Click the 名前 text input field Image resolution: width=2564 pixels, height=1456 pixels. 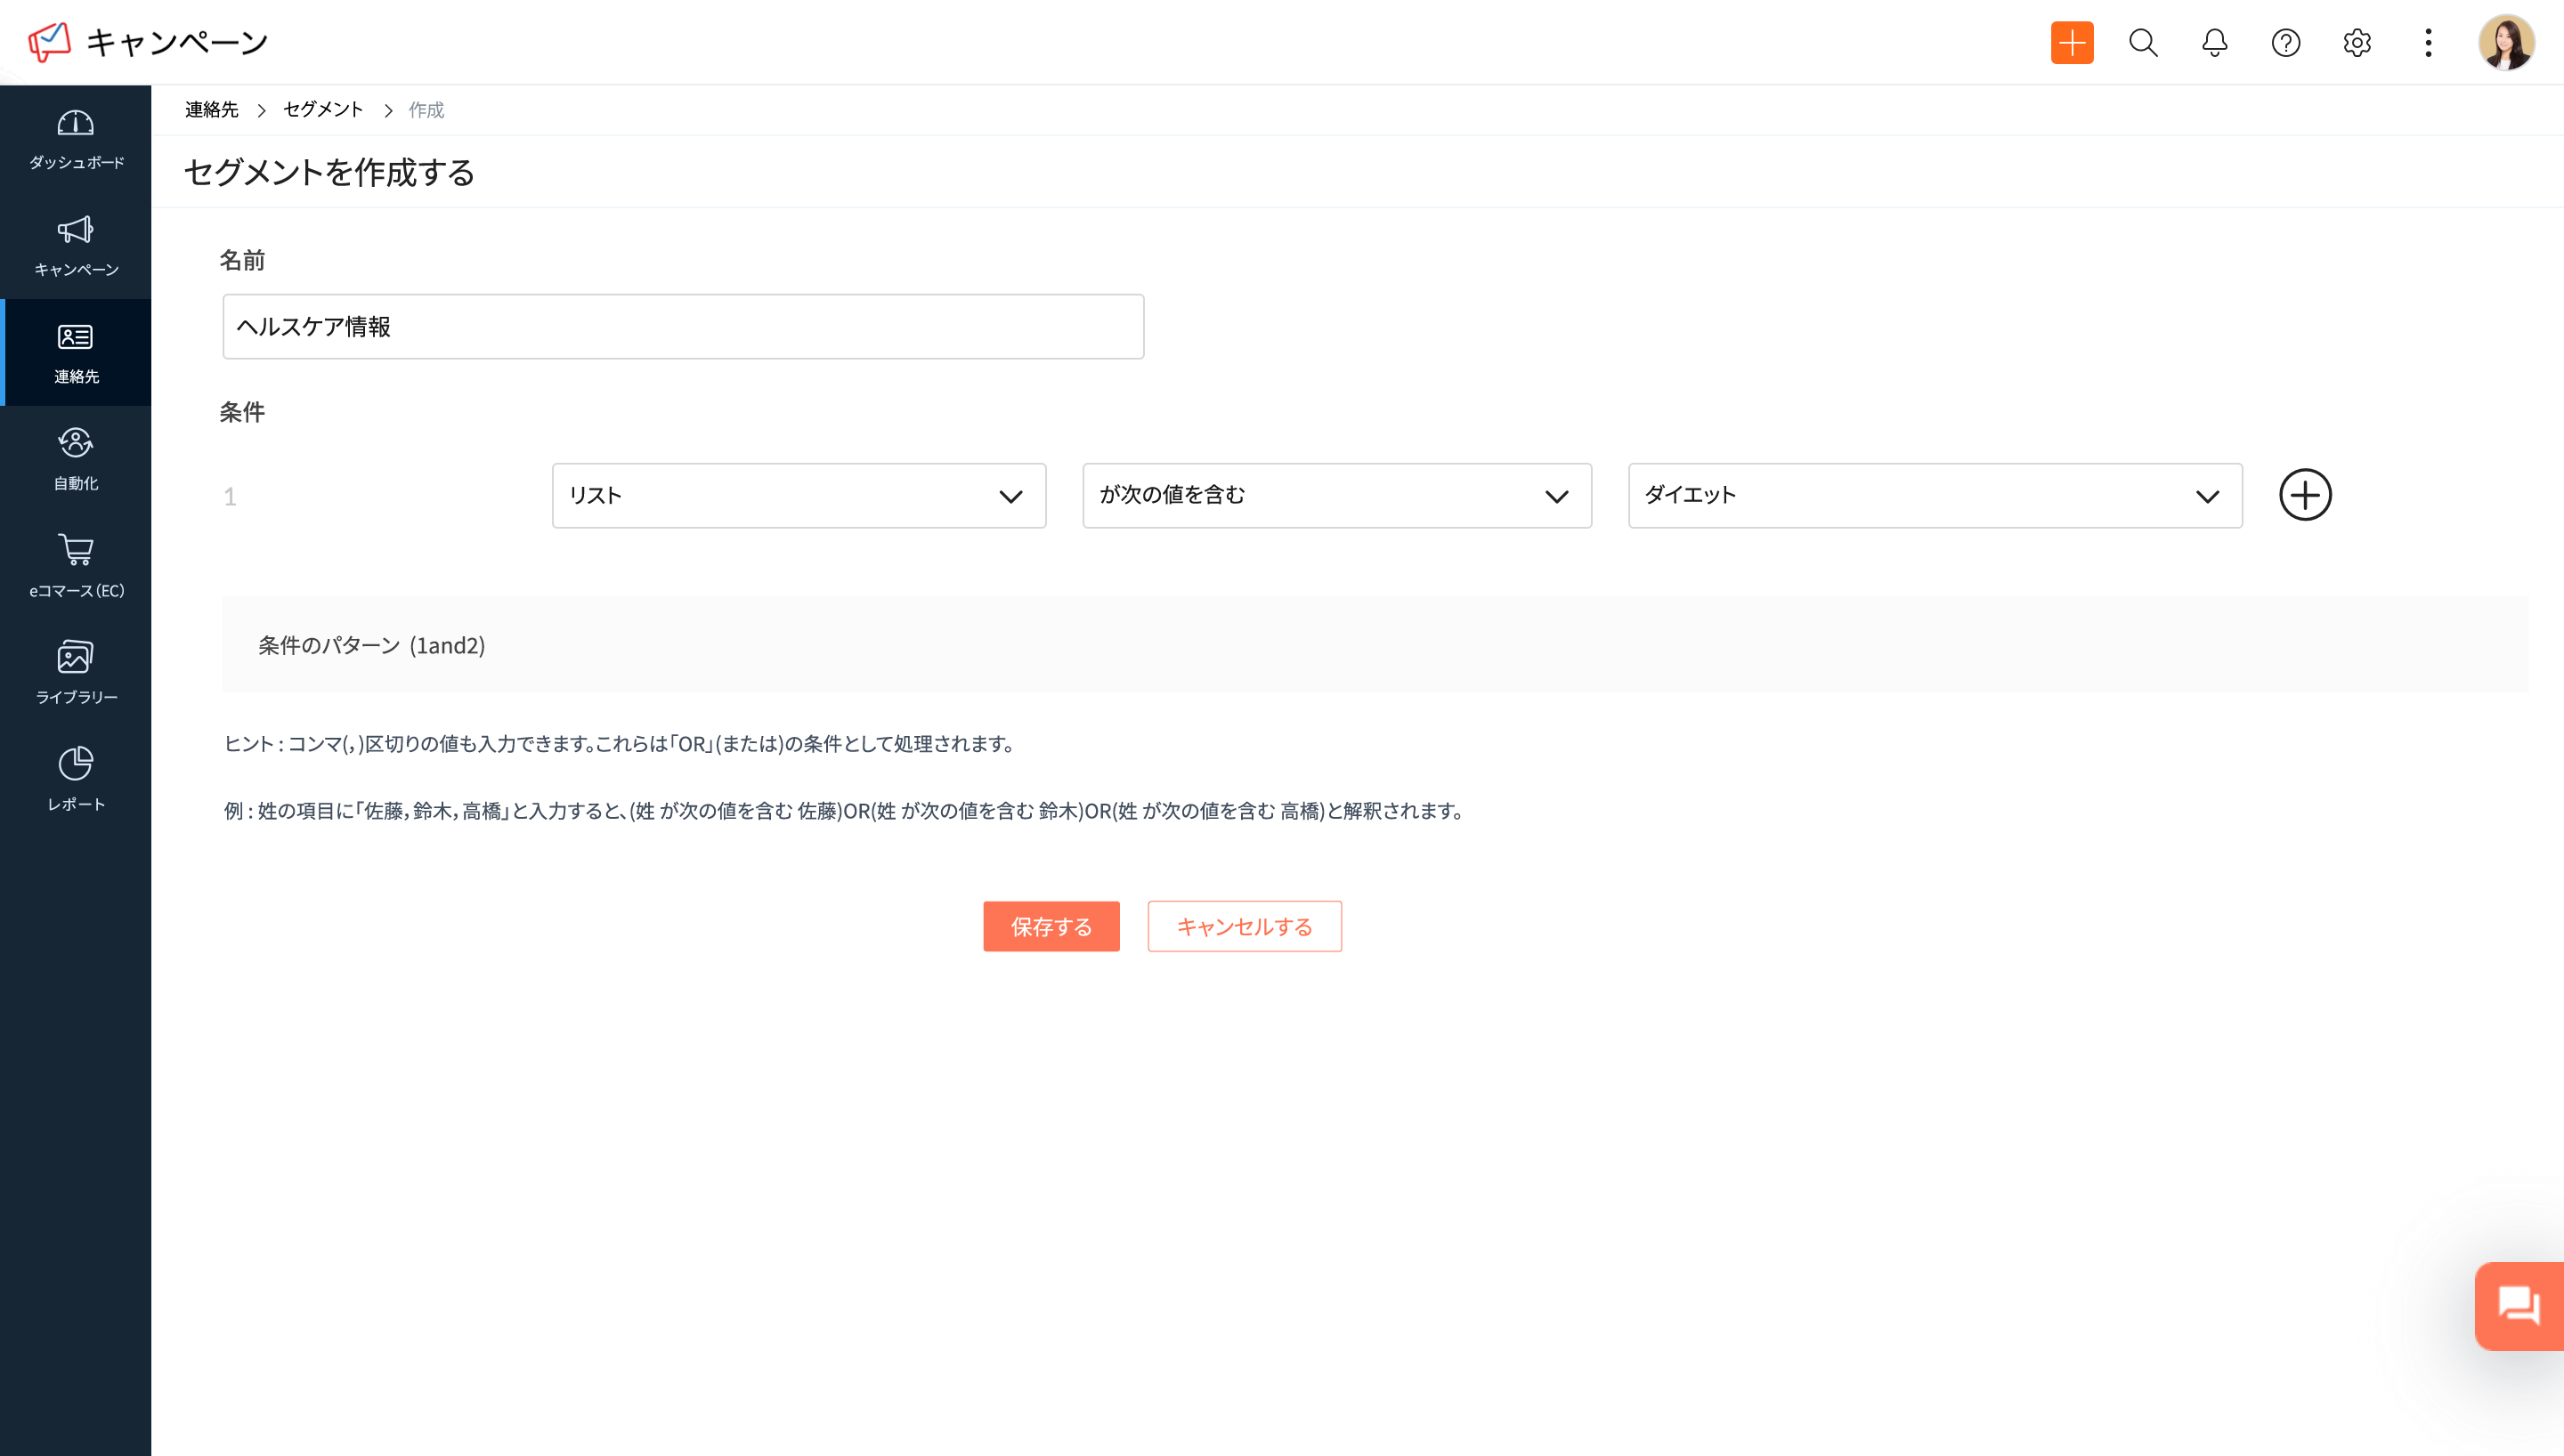click(x=683, y=327)
